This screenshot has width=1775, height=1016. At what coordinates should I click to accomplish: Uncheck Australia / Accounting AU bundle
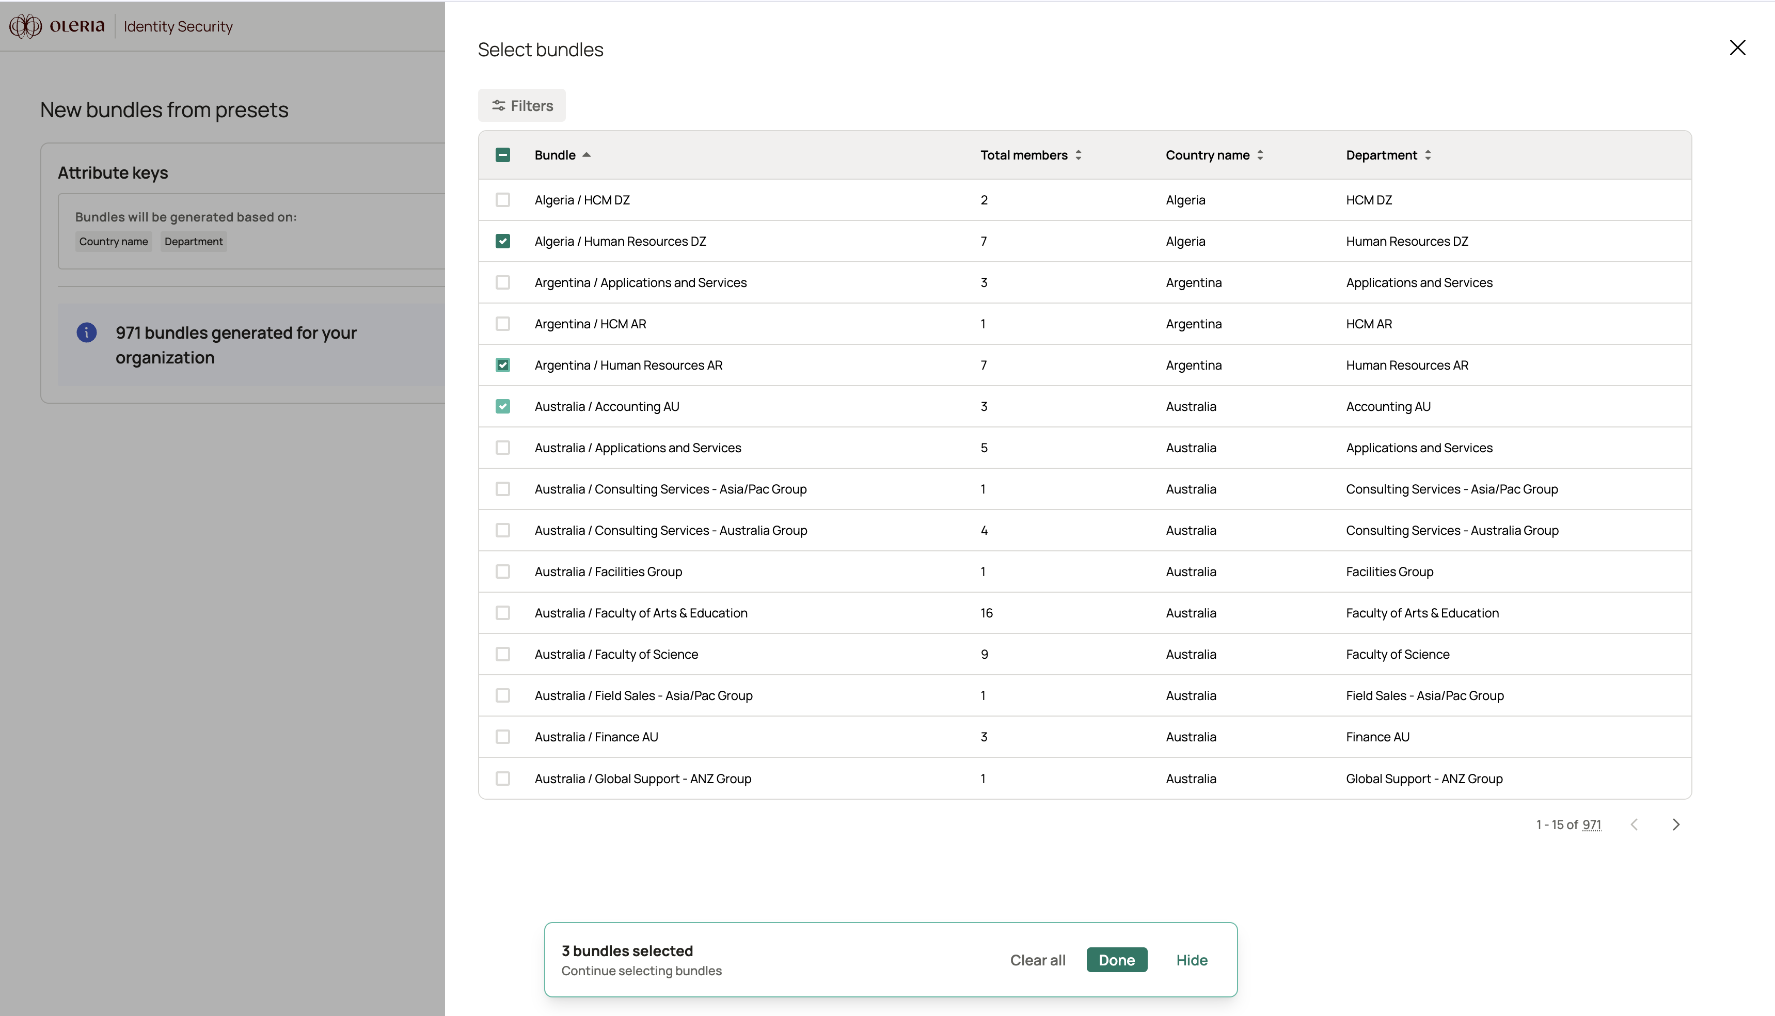pos(502,406)
